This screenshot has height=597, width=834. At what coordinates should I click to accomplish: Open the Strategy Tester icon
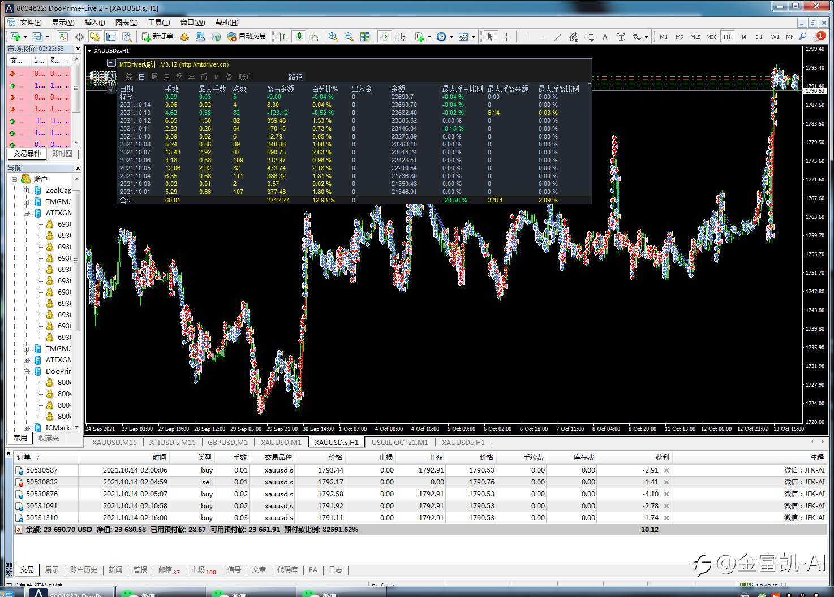(127, 37)
